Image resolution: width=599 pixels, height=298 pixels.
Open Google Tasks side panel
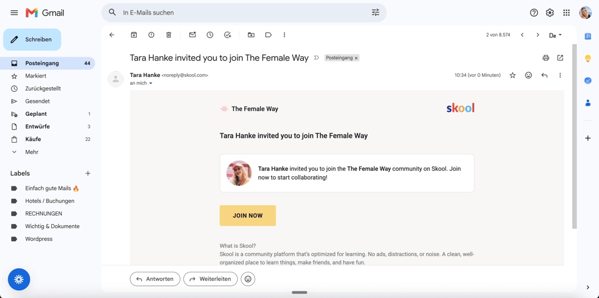point(588,81)
